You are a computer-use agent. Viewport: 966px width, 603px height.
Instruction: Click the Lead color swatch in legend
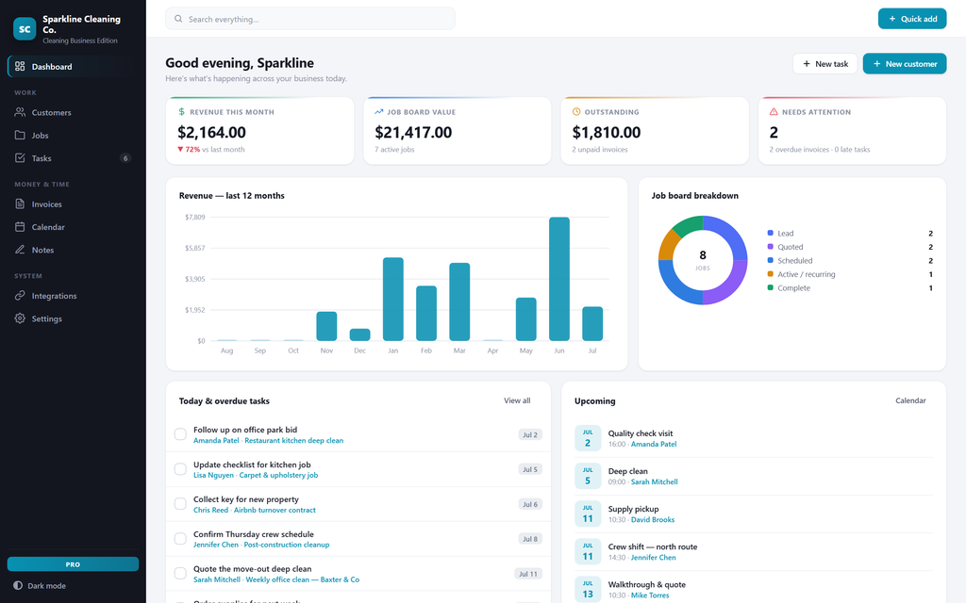770,233
